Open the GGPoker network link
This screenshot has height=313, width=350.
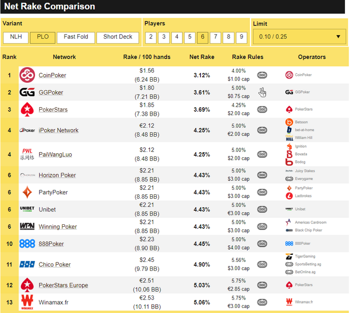click(x=51, y=92)
